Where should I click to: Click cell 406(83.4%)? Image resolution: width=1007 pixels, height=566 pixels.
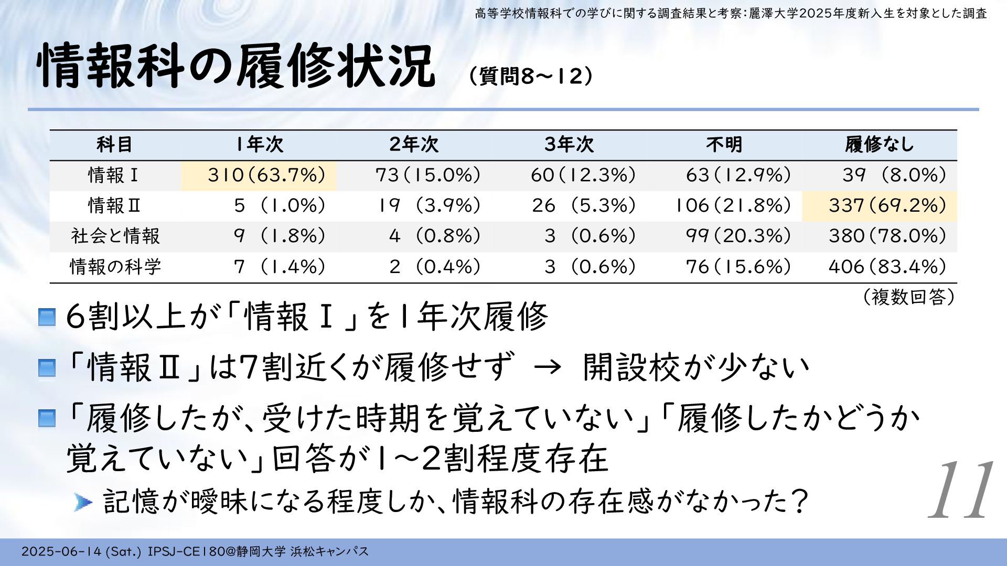[x=887, y=267]
